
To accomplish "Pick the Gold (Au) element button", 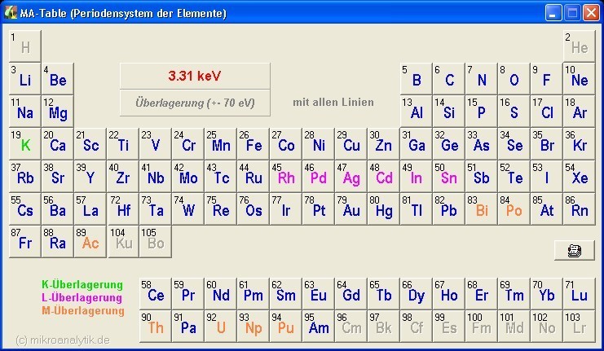I will 351,209.
